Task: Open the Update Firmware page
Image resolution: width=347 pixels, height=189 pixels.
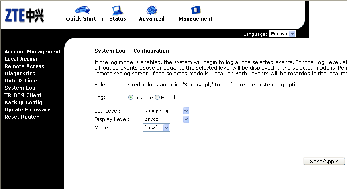Action: coord(27,110)
